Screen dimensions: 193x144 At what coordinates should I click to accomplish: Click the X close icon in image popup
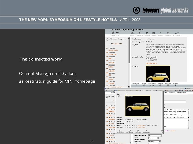click(x=146, y=131)
